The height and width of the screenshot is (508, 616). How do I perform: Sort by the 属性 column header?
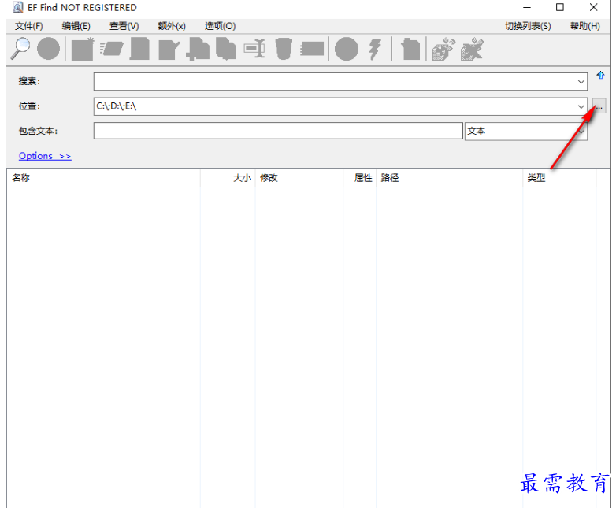pos(359,177)
